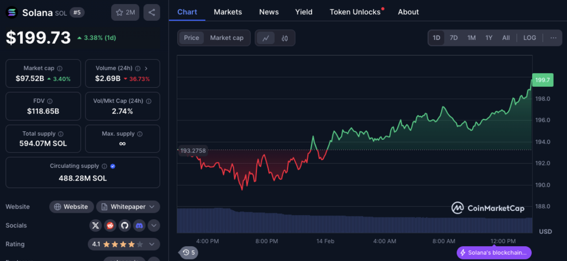
Task: Toggle chart to Price view
Action: (x=192, y=38)
